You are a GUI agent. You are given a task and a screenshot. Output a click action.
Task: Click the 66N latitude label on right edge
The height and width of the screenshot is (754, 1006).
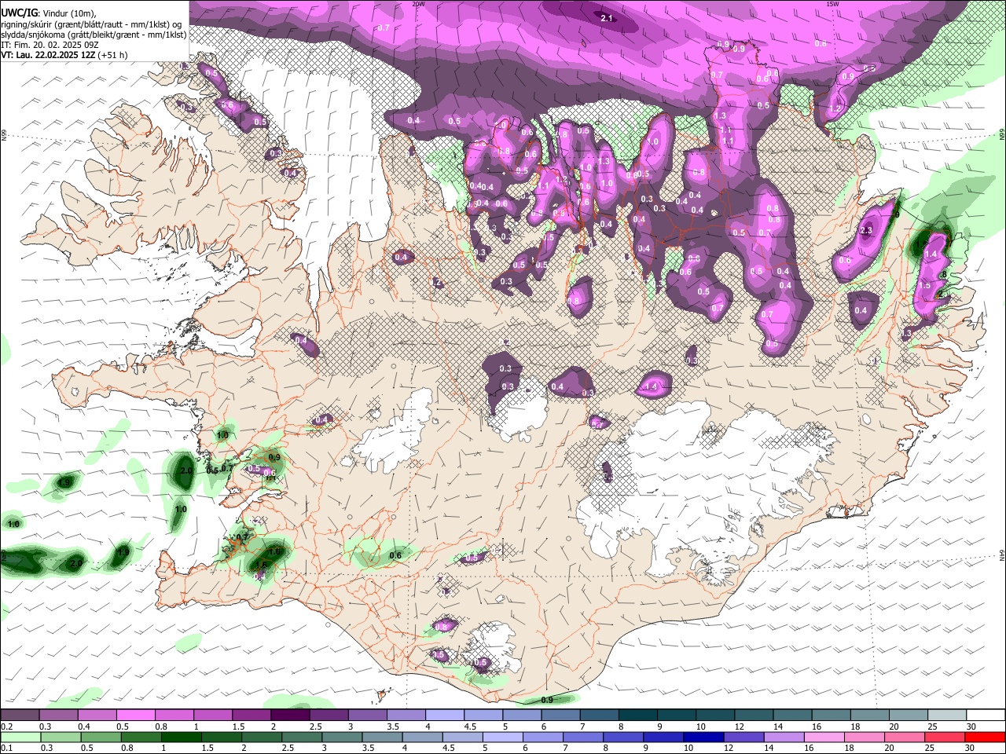pyautogui.click(x=1001, y=136)
